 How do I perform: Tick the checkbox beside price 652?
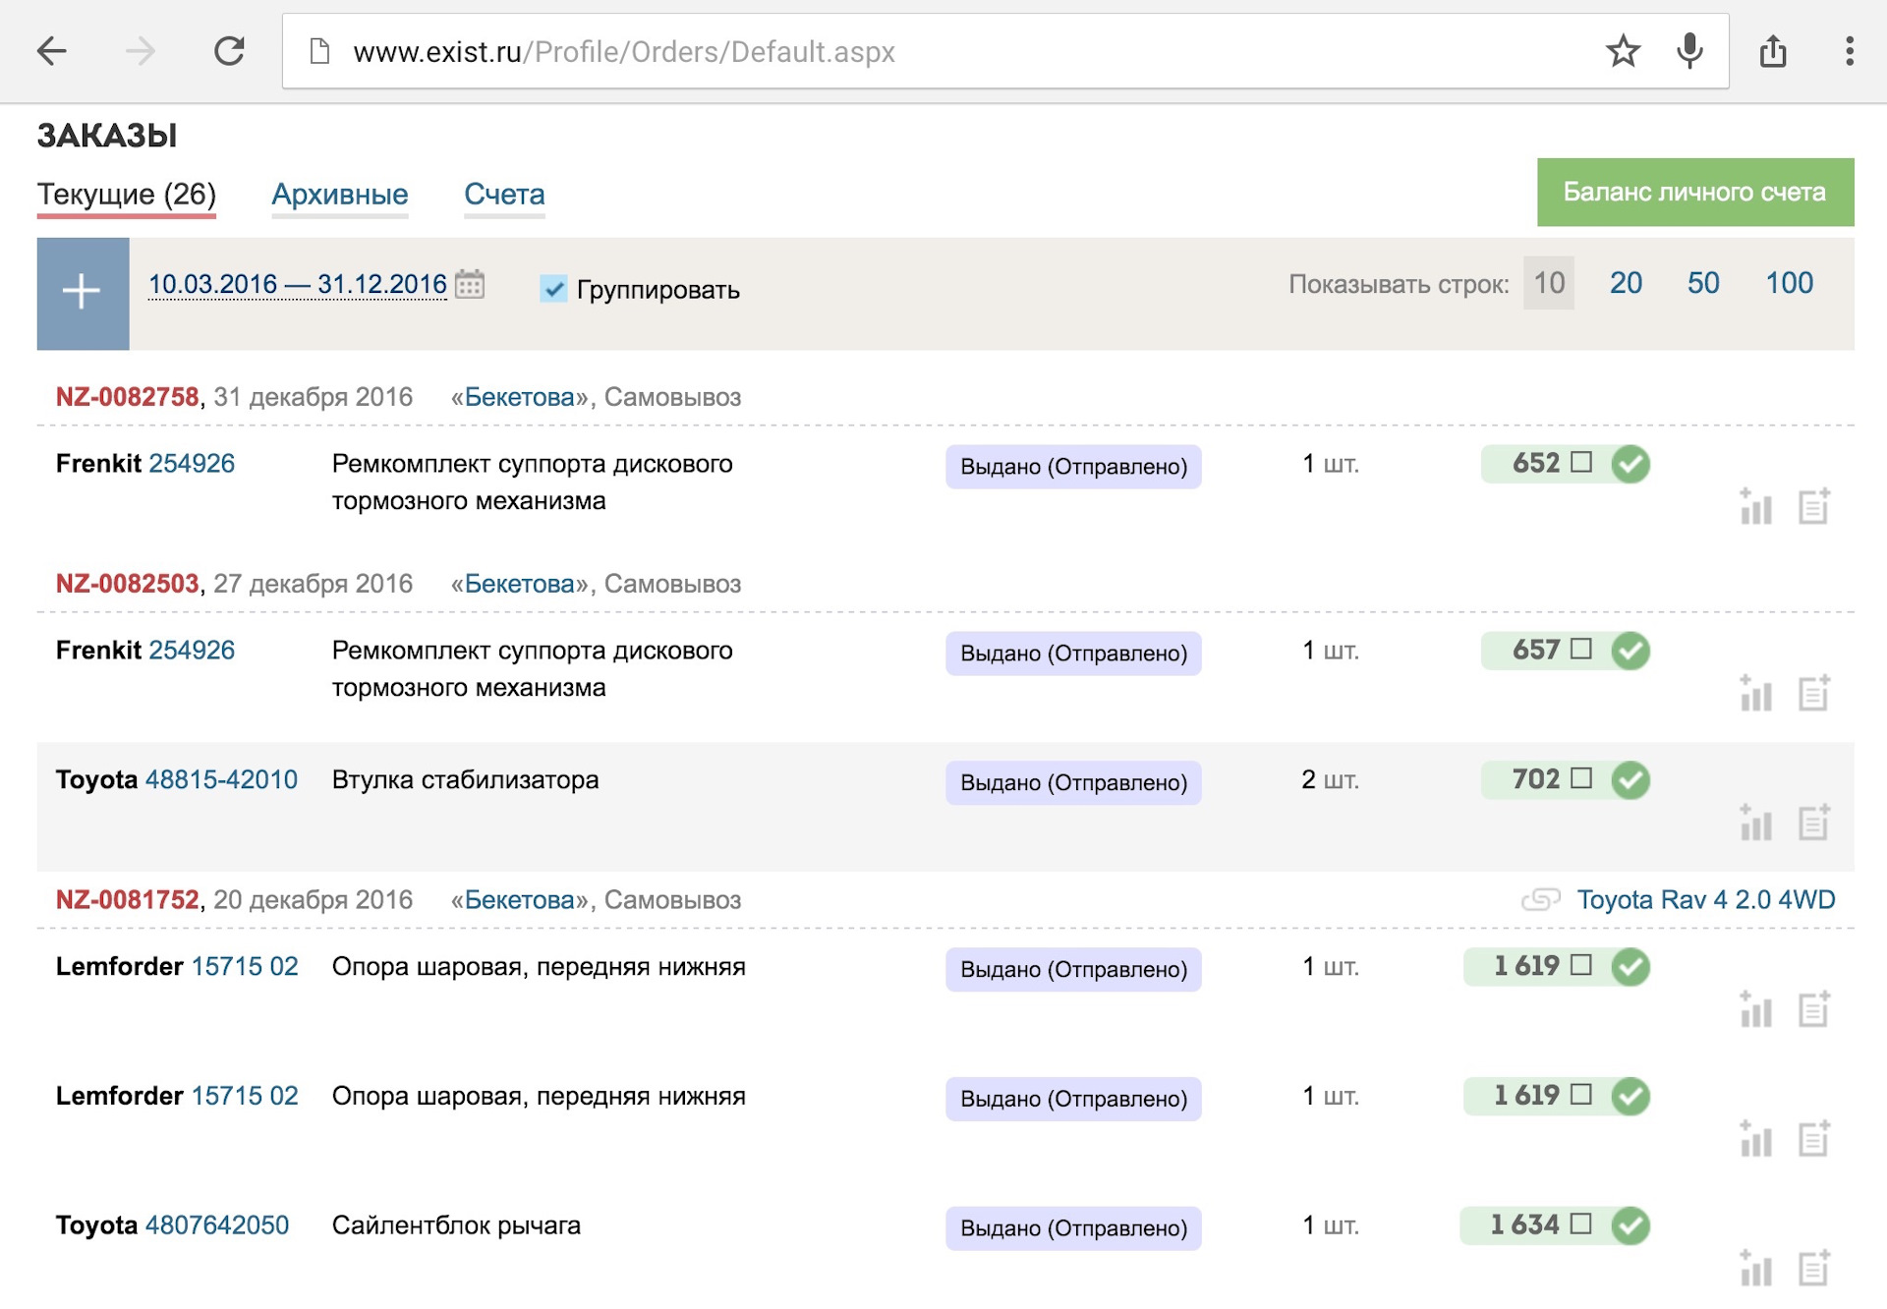[x=1580, y=462]
